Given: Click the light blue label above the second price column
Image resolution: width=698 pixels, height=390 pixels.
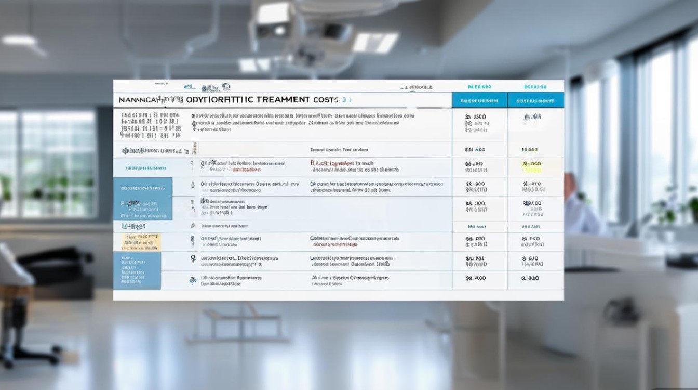Looking at the screenshot, I should point(535,87).
